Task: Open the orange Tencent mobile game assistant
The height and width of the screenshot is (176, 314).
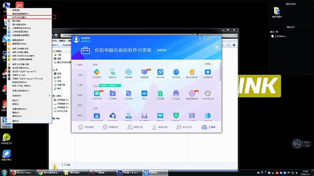Action: [x=192, y=72]
